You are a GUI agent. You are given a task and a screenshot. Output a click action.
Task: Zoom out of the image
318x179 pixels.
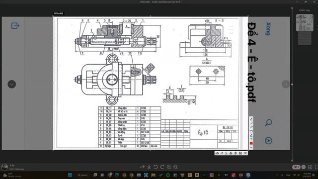coord(175,167)
